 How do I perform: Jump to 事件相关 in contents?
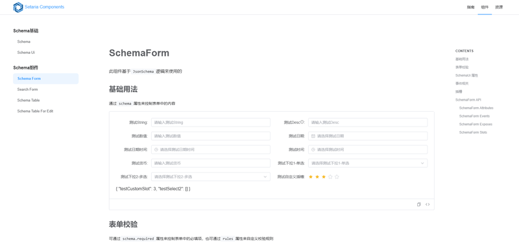462,84
